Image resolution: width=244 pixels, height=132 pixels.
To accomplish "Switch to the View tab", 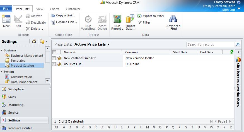I will coord(40,9).
